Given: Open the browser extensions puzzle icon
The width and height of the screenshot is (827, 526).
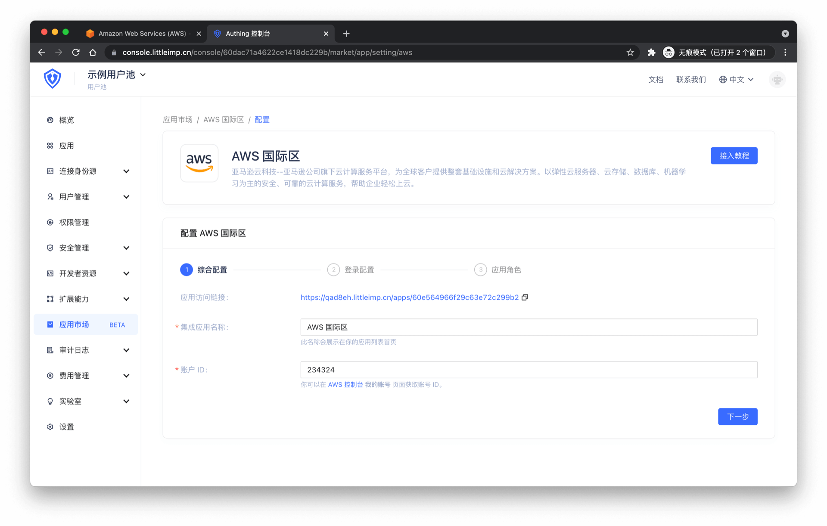Looking at the screenshot, I should tap(651, 53).
